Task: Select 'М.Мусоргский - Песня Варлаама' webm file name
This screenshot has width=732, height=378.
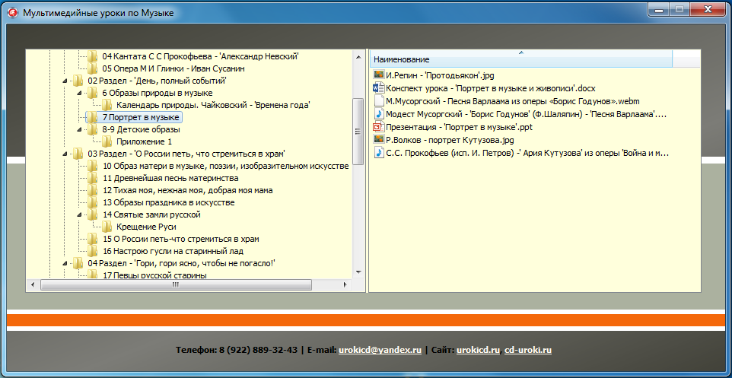Action: [x=513, y=101]
